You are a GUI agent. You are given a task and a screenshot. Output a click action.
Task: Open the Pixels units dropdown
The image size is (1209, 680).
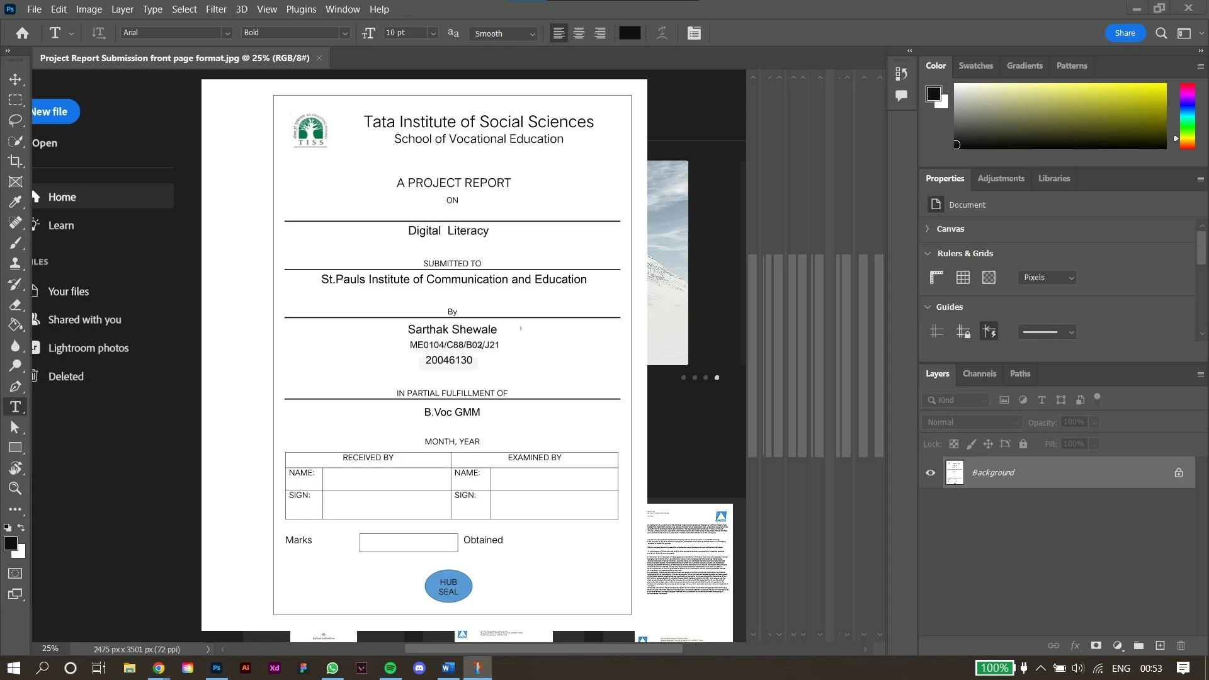click(x=1047, y=278)
